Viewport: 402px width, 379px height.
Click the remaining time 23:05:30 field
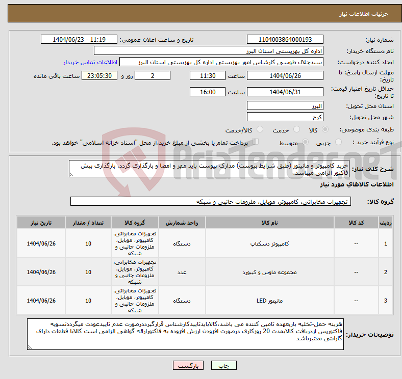coord(99,75)
